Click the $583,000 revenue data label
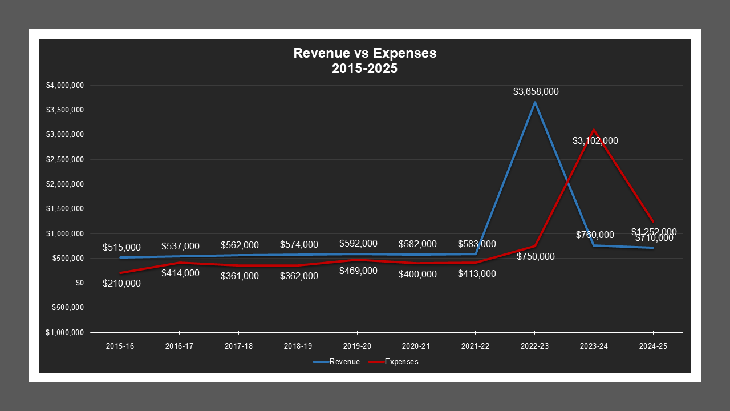The height and width of the screenshot is (411, 730). 477,244
